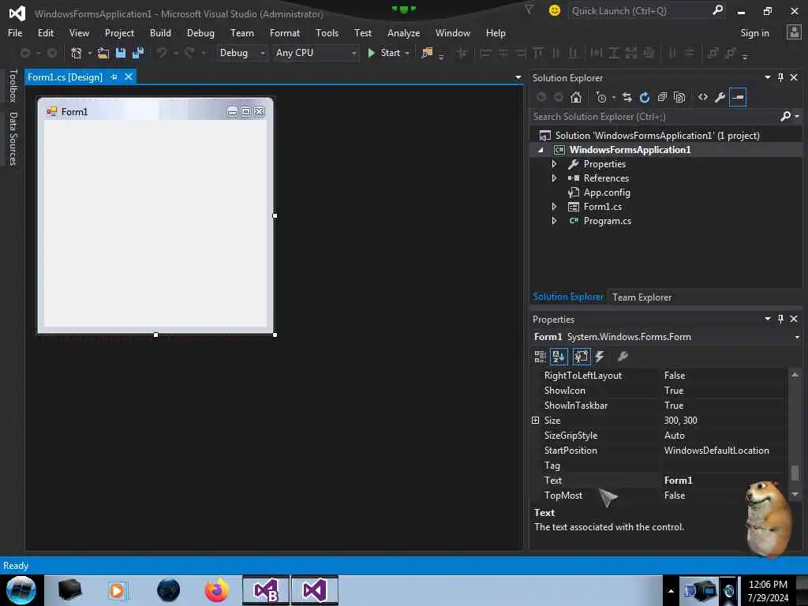This screenshot has width=808, height=606.
Task: Click the Open File toolbar icon
Action: pos(103,53)
